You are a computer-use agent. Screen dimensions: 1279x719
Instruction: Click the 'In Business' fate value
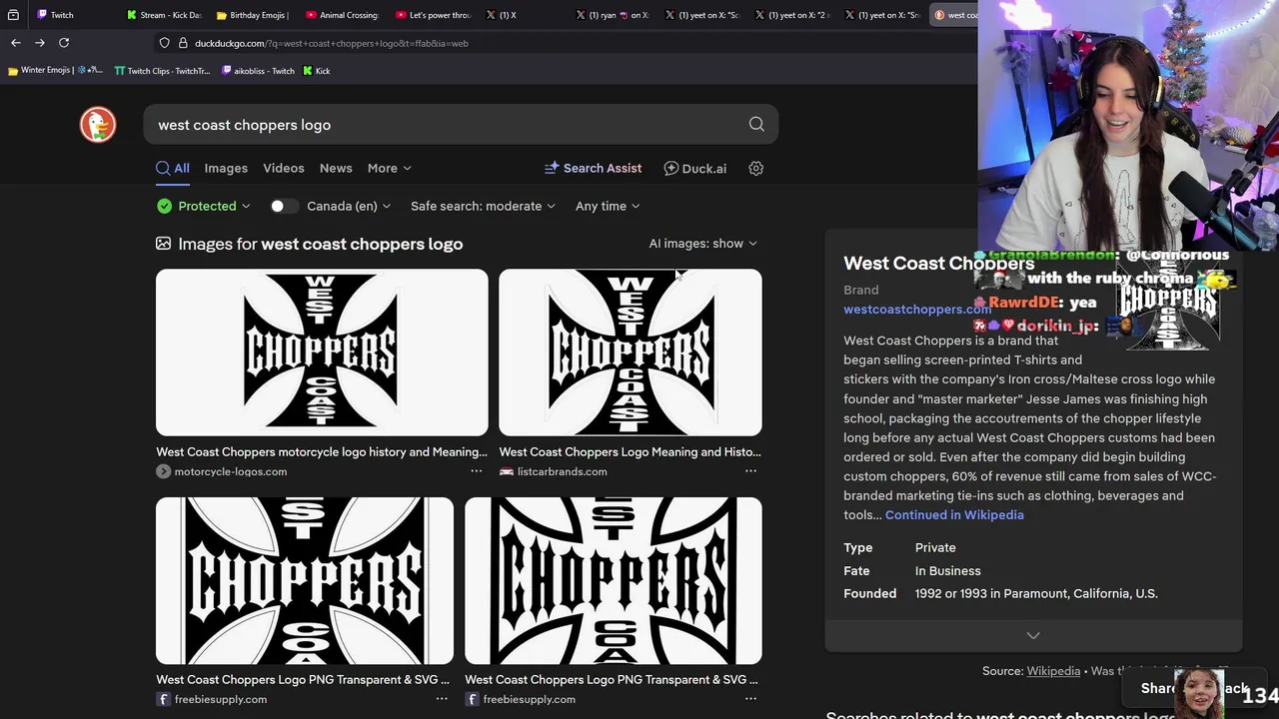[x=947, y=571]
